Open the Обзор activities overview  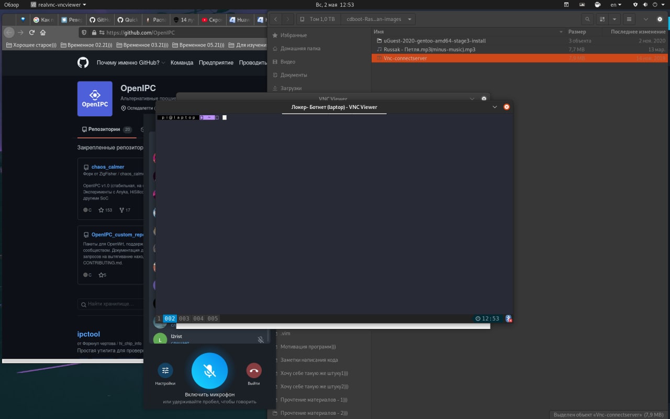[12, 5]
